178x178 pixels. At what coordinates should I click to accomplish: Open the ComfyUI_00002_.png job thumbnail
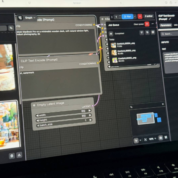115,60
